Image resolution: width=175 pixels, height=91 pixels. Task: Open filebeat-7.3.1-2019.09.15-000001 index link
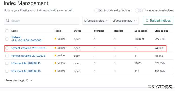(x=27, y=39)
